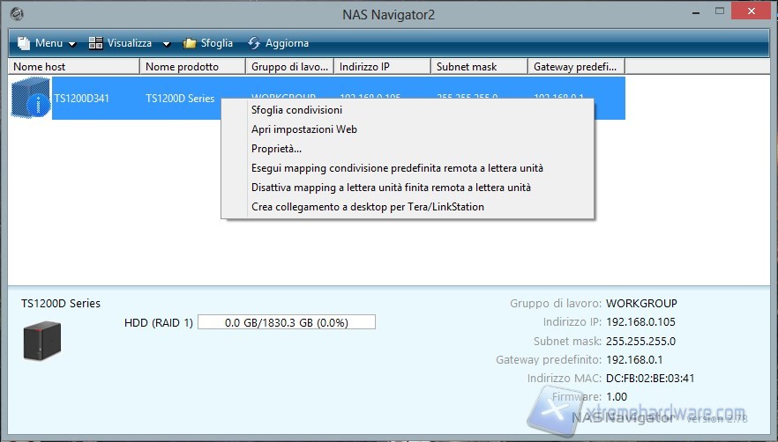The height and width of the screenshot is (442, 778).
Task: Click the Aggiorna refresh icon
Action: [x=254, y=43]
